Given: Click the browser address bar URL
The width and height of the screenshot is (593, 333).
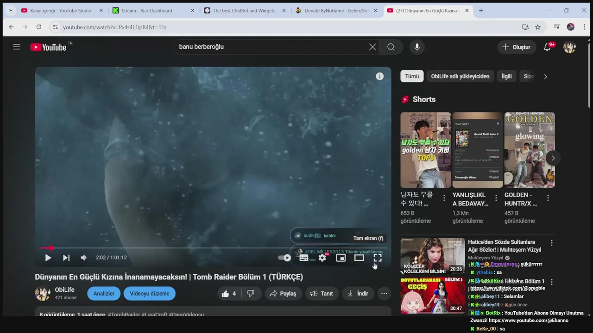Looking at the screenshot, I should tap(114, 27).
